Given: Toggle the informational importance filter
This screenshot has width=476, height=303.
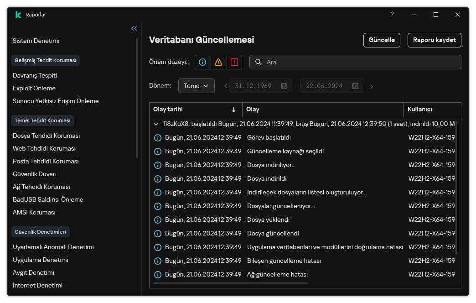Looking at the screenshot, I should (x=202, y=62).
